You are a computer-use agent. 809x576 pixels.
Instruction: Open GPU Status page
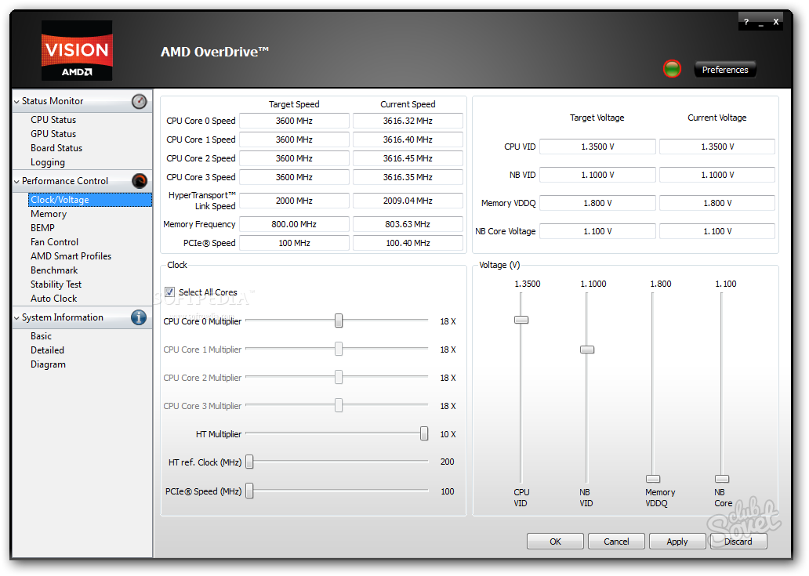click(53, 134)
